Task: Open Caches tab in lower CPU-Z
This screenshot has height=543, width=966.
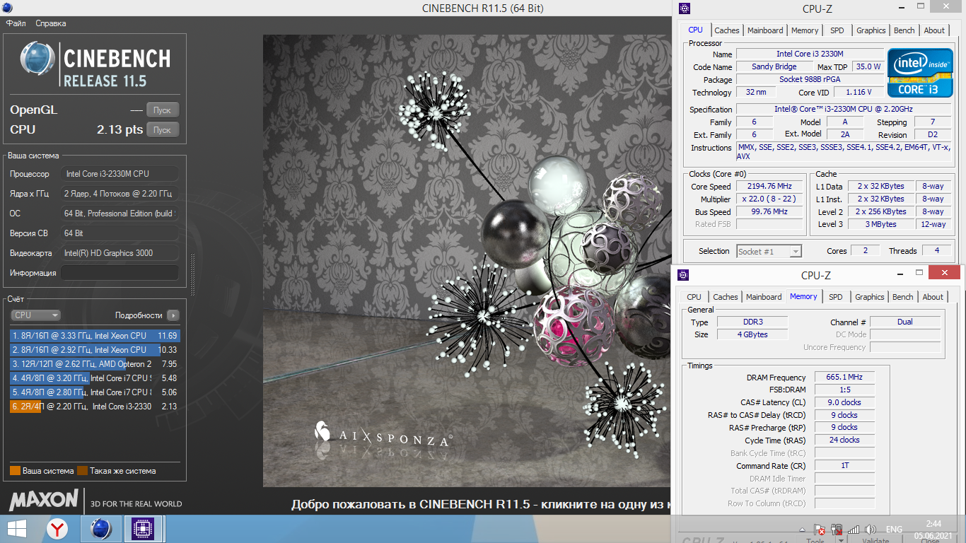Action: tap(725, 297)
